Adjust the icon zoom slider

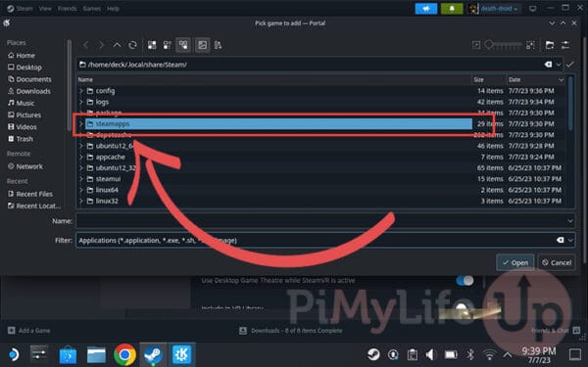(503, 45)
